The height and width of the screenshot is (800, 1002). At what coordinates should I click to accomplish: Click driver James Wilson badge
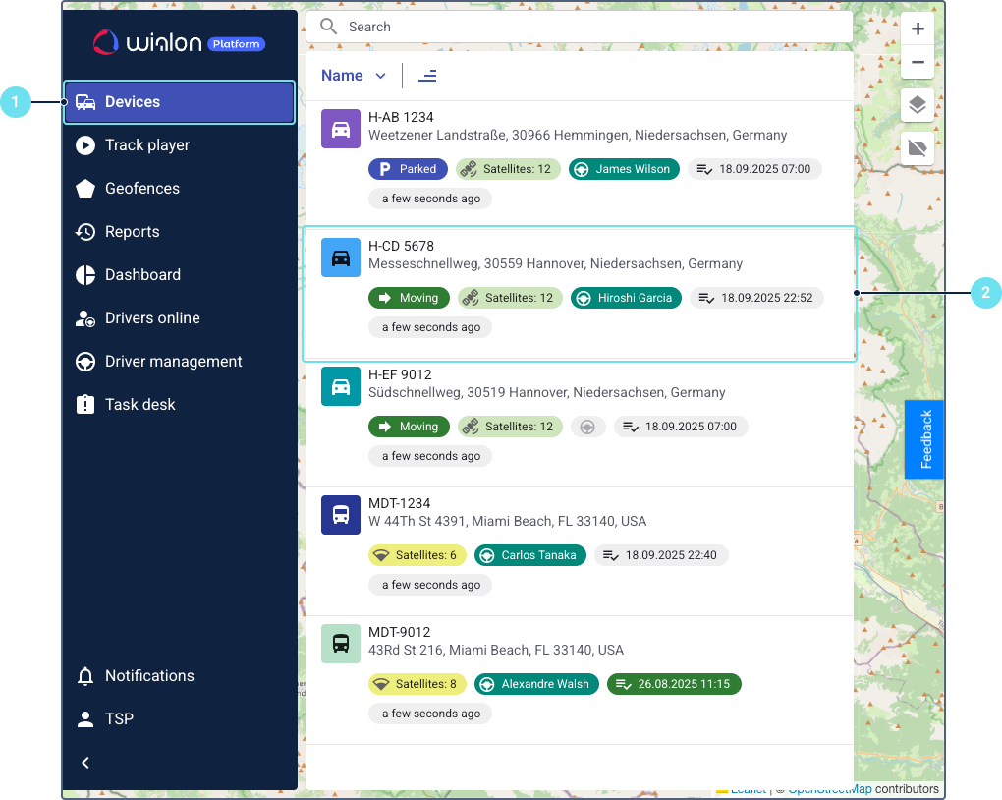pyautogui.click(x=624, y=169)
